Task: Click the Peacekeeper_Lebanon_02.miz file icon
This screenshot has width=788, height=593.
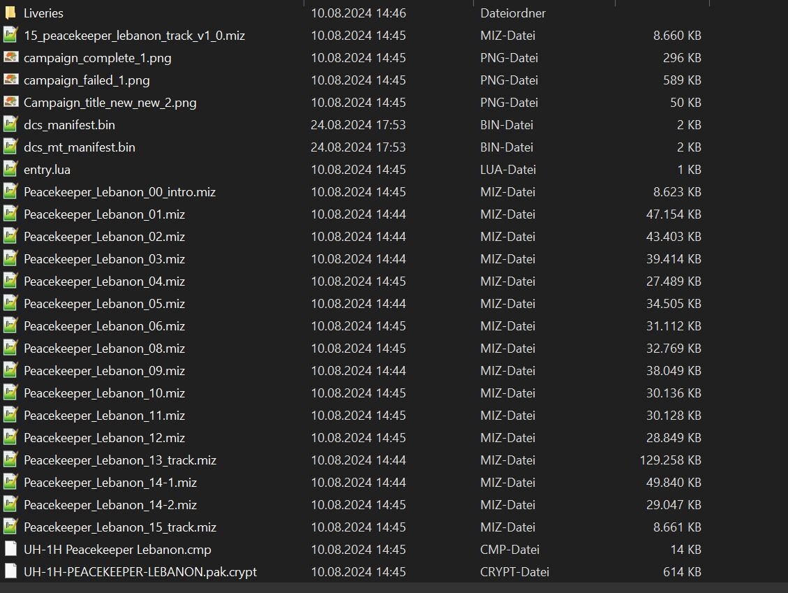Action: (x=10, y=236)
